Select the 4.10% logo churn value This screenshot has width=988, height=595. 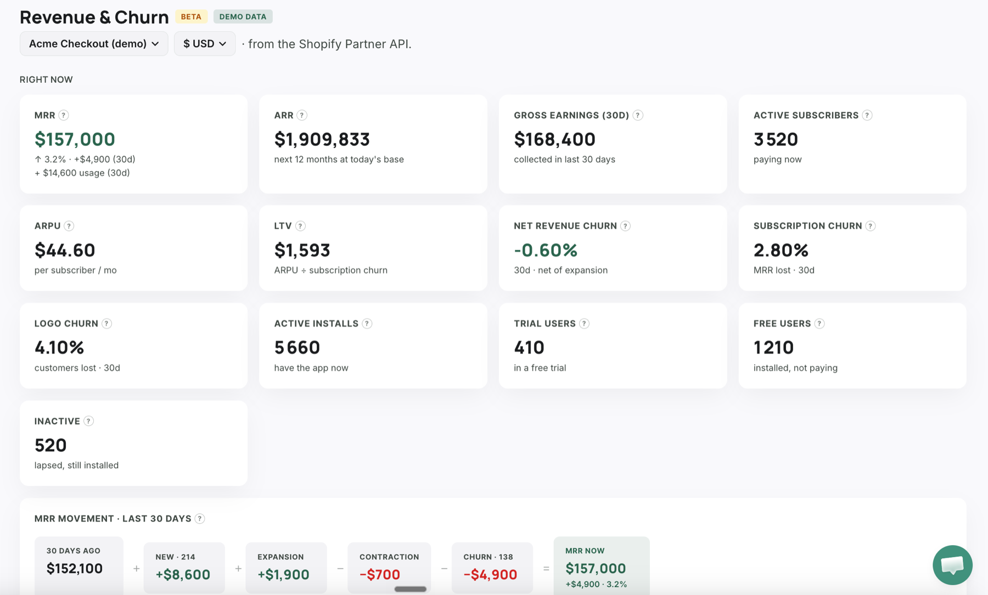[x=59, y=348]
